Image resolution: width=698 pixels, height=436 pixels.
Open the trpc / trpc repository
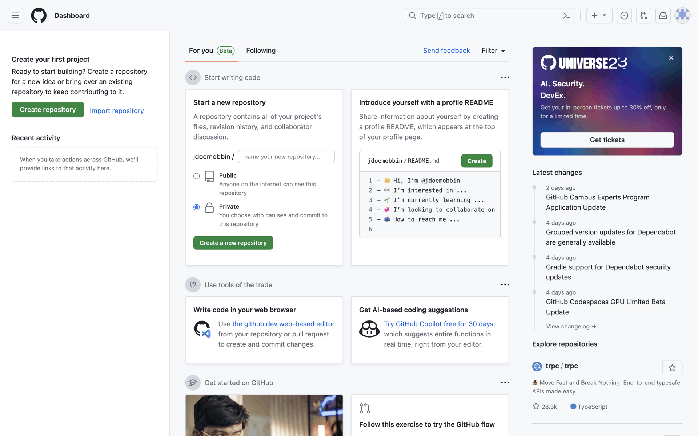click(562, 366)
